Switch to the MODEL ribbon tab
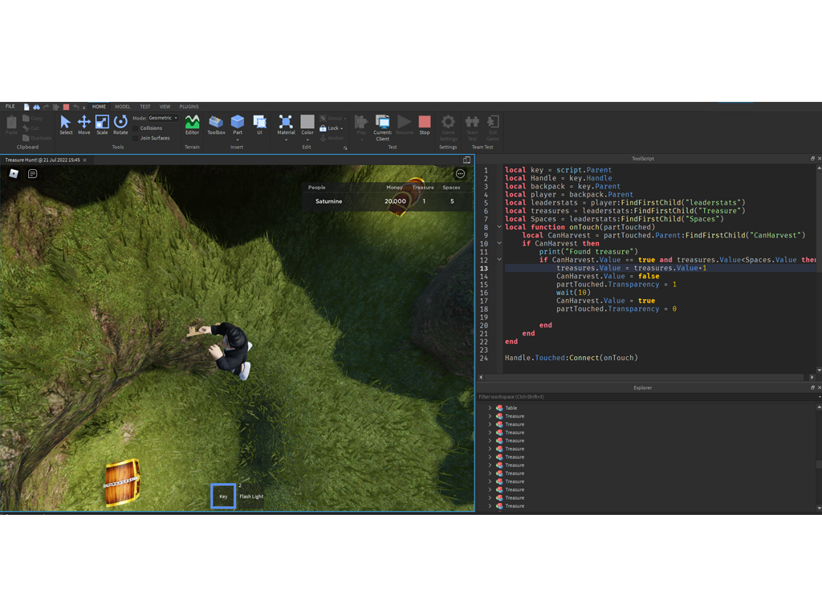822x616 pixels. click(122, 107)
